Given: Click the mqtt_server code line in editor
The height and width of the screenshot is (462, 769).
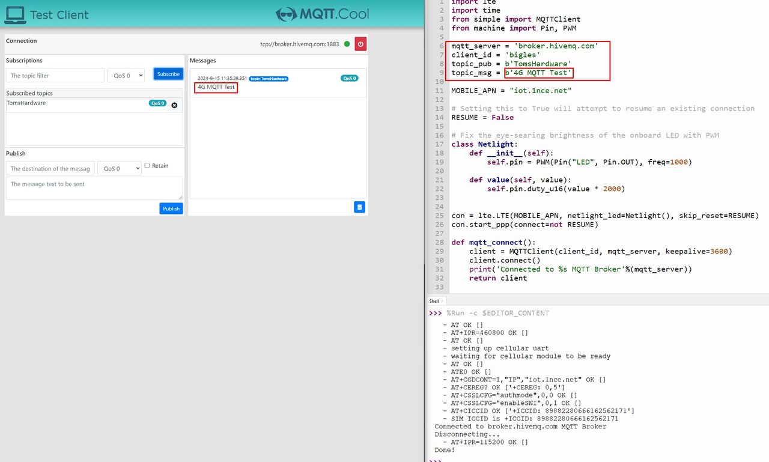Looking at the screenshot, I should coord(524,46).
